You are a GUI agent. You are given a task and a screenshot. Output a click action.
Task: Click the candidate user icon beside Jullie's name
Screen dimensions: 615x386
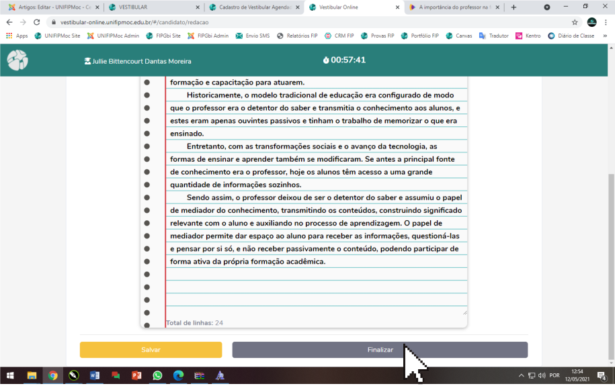87,61
